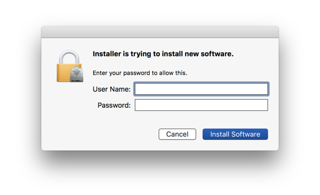Click the dialog's gray title bar
The height and width of the screenshot is (195, 320).
[160, 32]
